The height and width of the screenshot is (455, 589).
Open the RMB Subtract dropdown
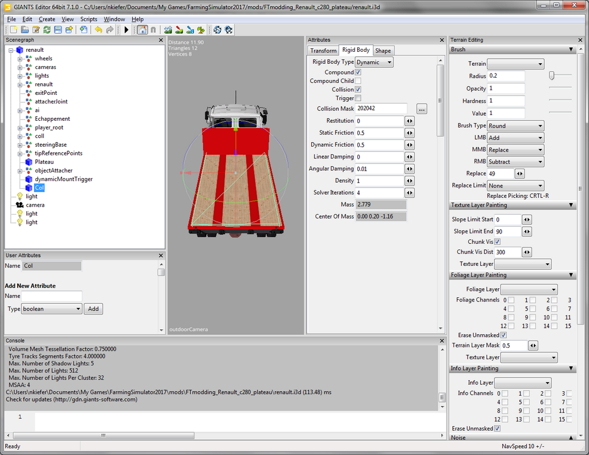tap(516, 162)
